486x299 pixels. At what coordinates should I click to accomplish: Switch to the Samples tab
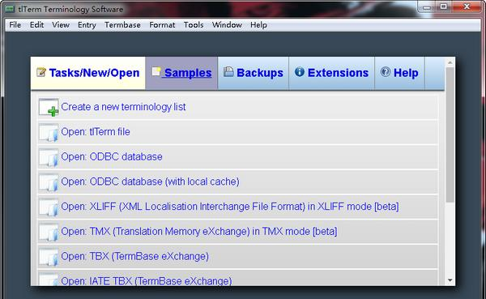[x=181, y=73]
